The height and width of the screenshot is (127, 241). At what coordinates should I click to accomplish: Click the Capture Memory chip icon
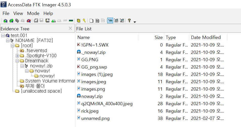(71, 20)
